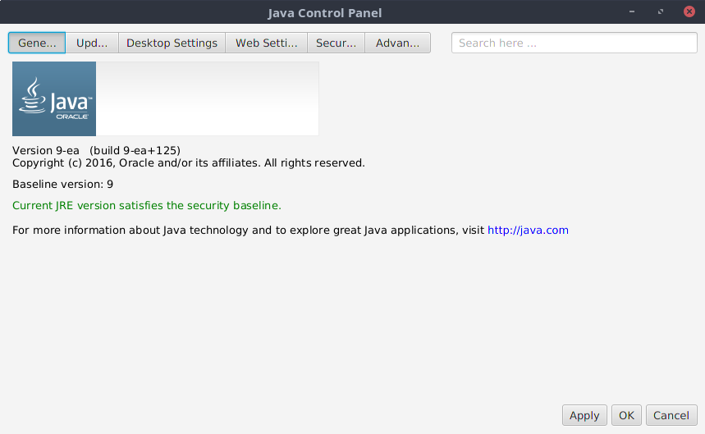Switch to the General tab
The width and height of the screenshot is (705, 434).
37,43
